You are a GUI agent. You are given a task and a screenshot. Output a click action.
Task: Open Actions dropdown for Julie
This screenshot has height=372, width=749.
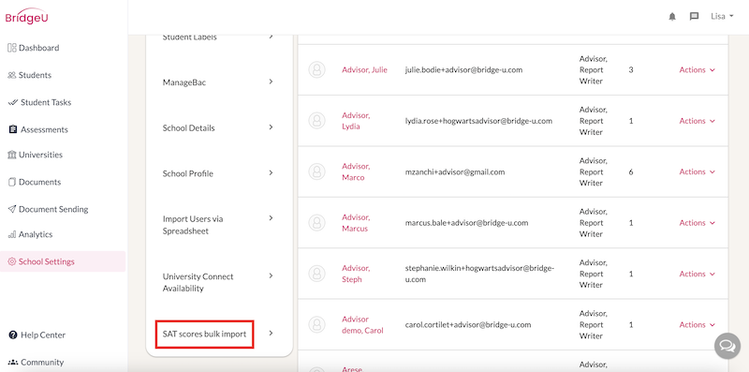click(x=697, y=70)
